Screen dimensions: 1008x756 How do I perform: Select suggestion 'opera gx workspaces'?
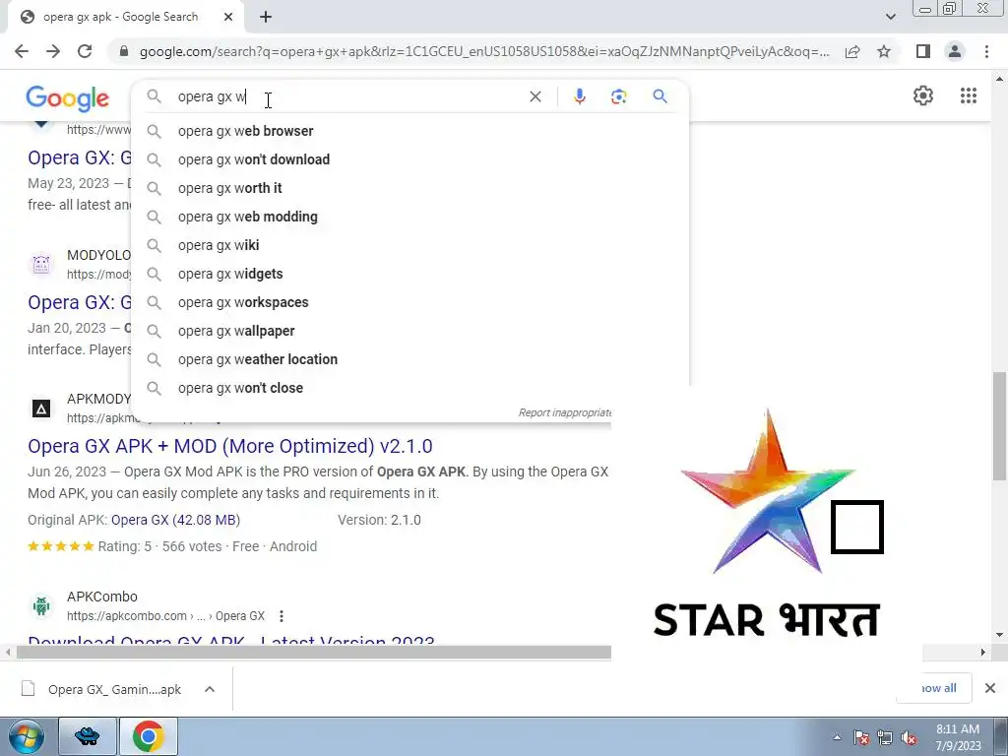pyautogui.click(x=409, y=302)
